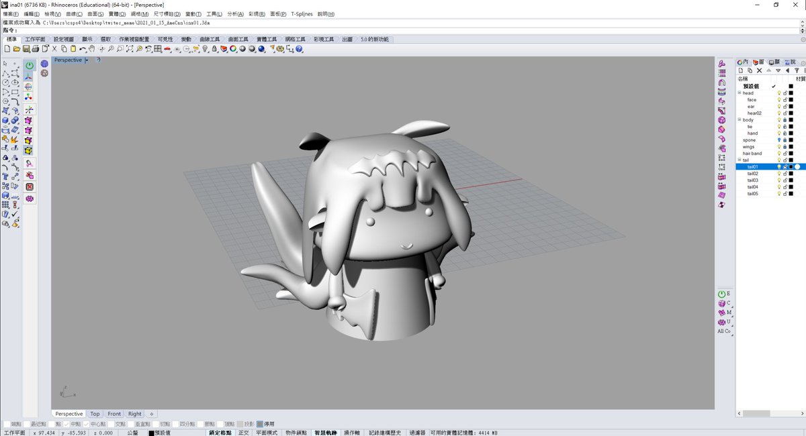806x436 pixels.
Task: Click the Open file folder icon
Action: tap(17, 49)
